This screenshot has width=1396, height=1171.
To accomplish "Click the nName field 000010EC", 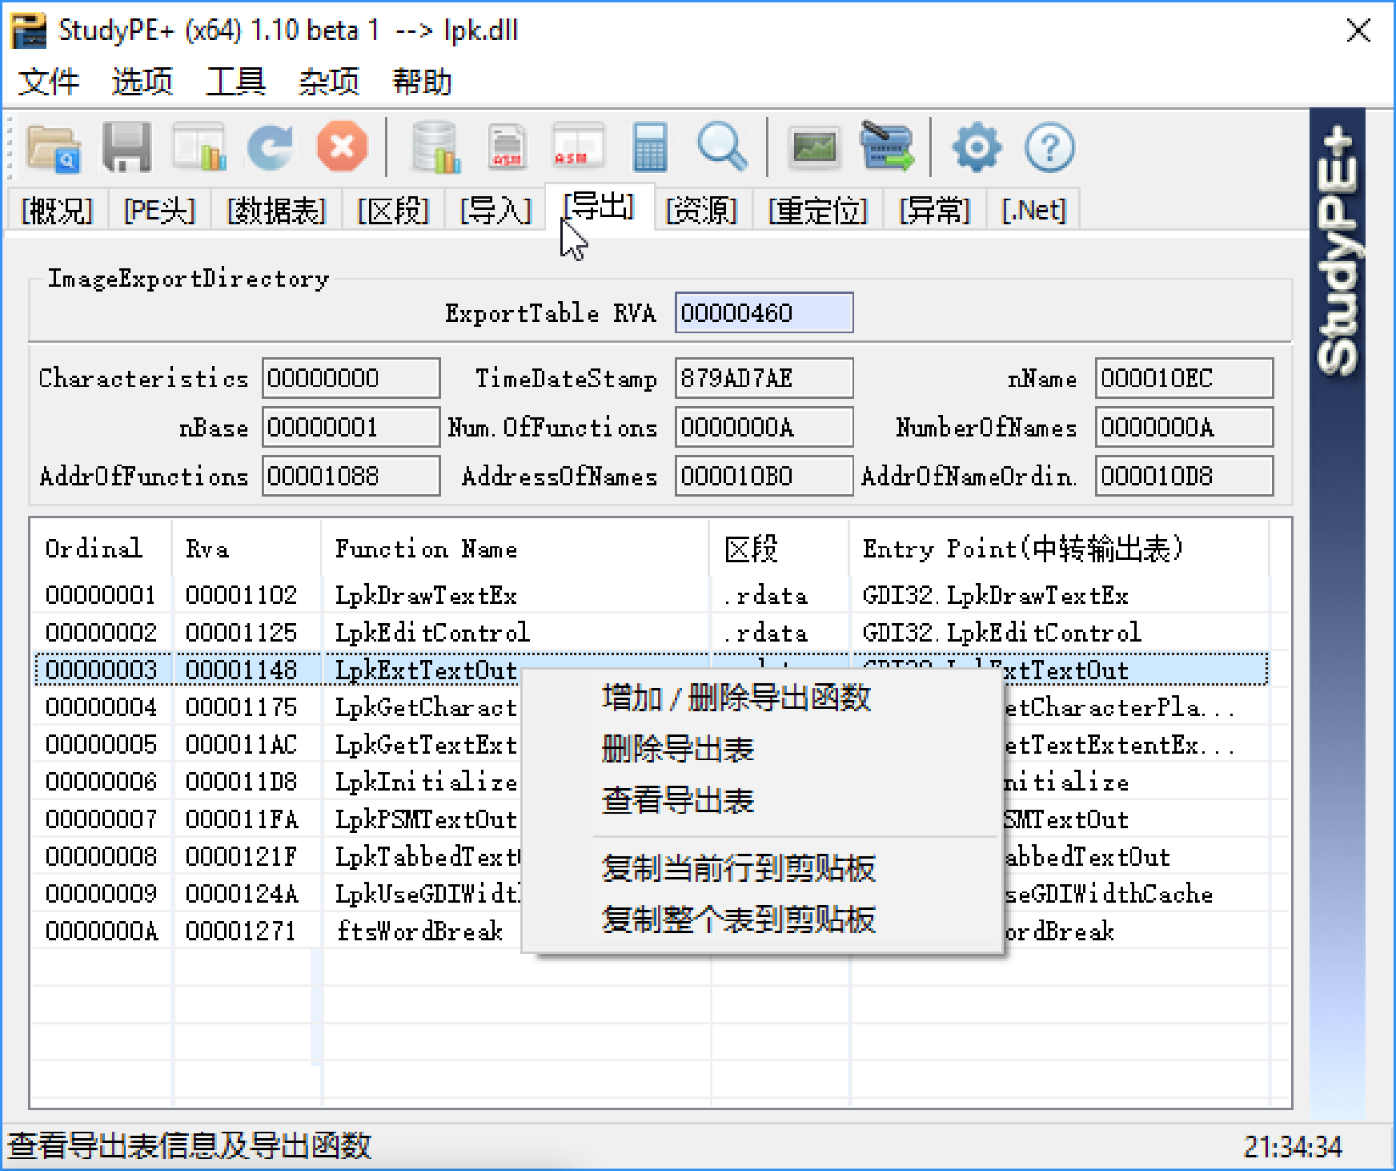I will [x=1185, y=378].
